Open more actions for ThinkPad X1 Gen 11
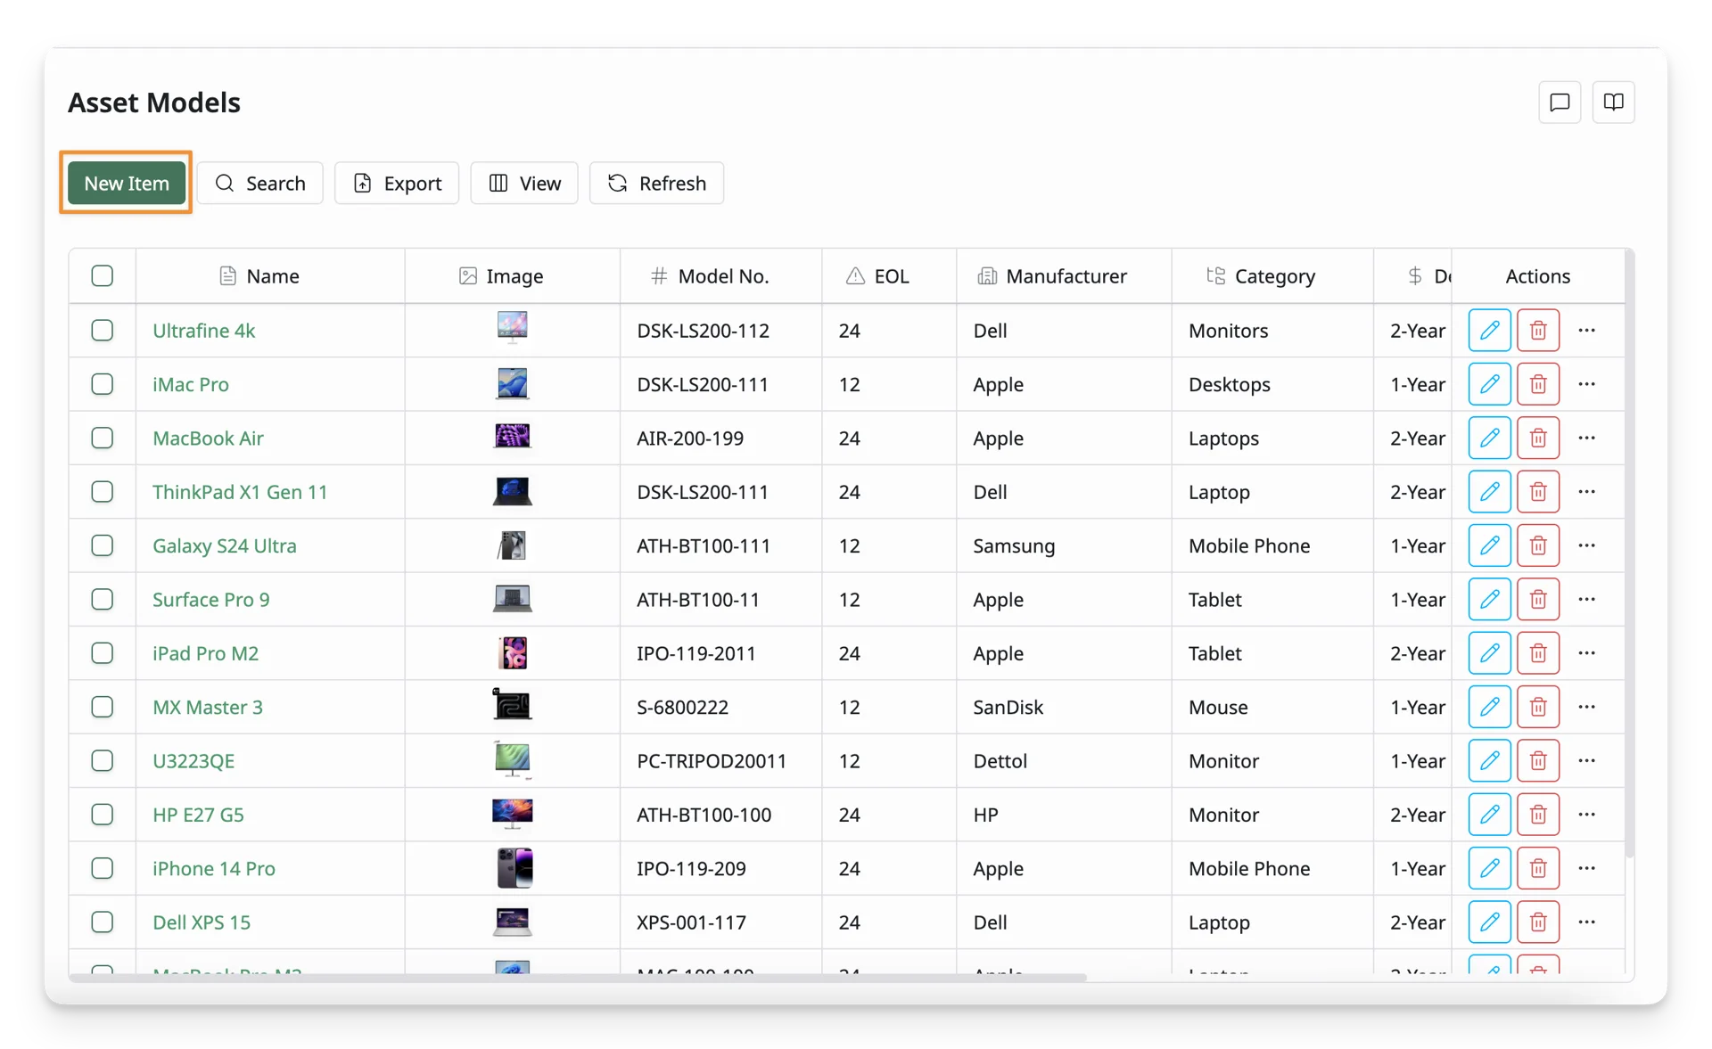The height and width of the screenshot is (1049, 1712). [x=1586, y=491]
